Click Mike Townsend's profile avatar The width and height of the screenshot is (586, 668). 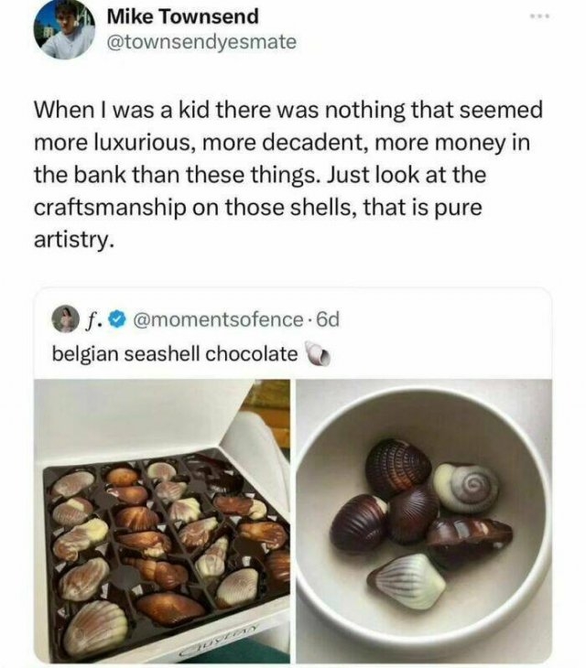click(64, 29)
